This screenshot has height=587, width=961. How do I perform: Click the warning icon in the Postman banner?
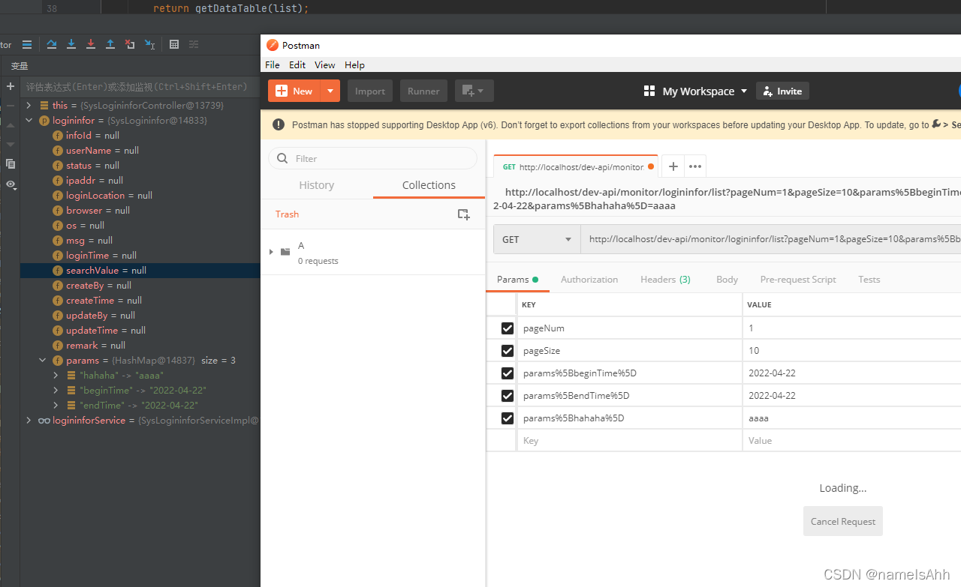279,125
